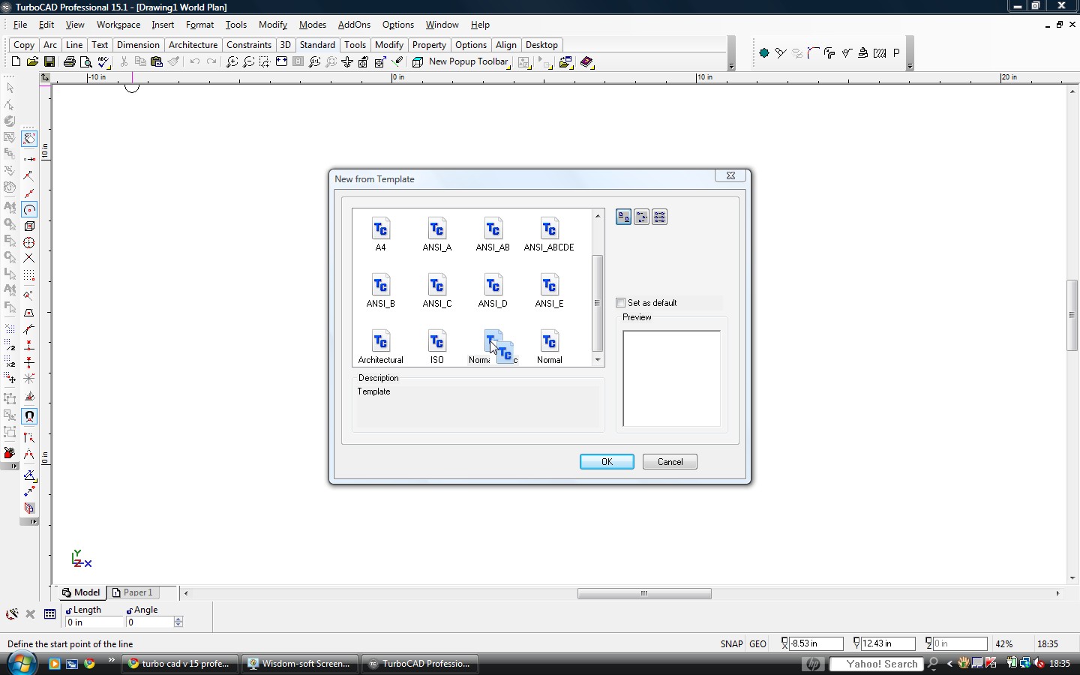This screenshot has width=1080, height=675.
Task: Click the Paste clipboard icon
Action: (157, 62)
